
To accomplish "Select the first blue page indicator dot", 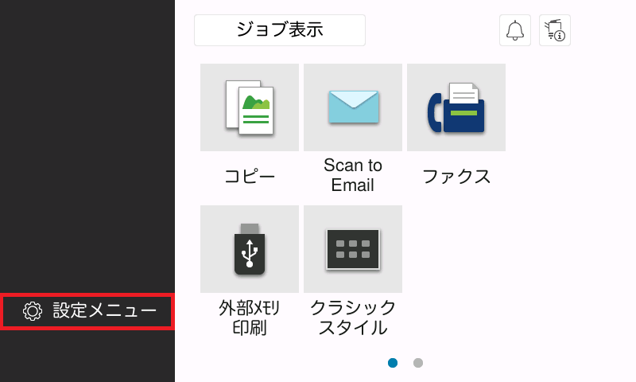I will click(x=393, y=363).
